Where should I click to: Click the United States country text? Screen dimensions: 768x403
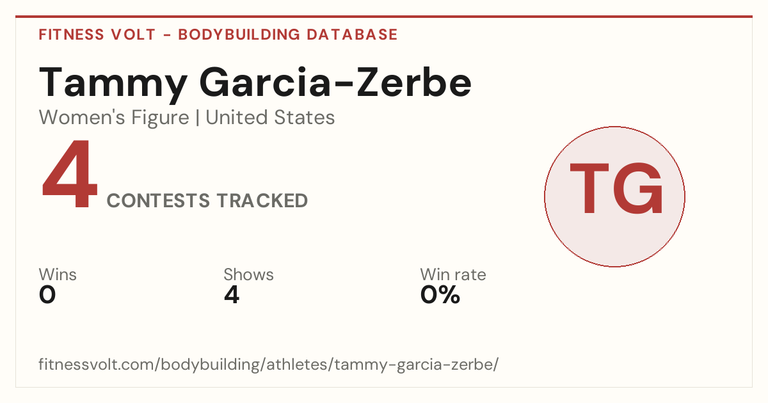point(270,118)
